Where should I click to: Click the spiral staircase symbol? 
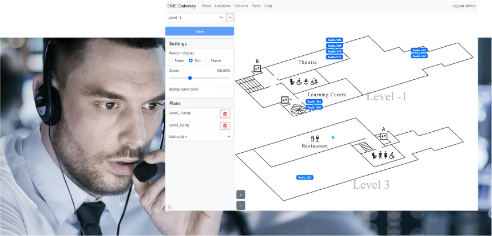coord(298,109)
